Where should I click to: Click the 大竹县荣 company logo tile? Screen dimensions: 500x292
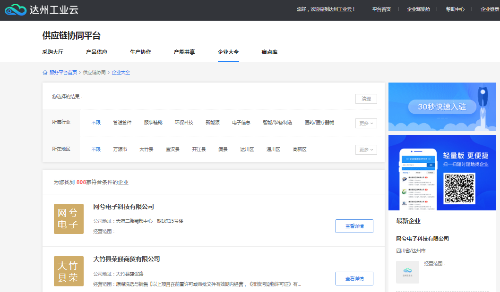point(69,271)
